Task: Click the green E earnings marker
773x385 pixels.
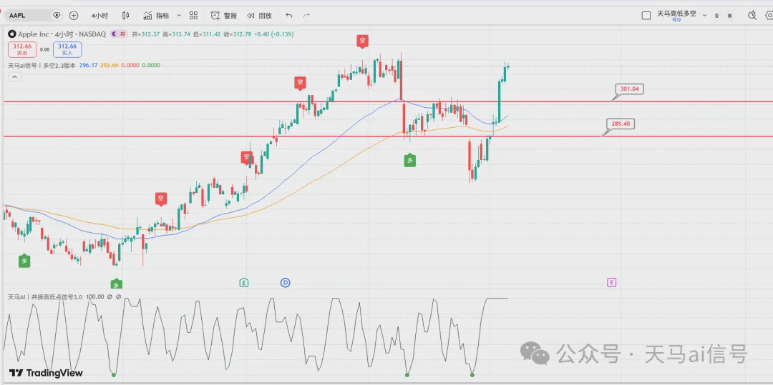Action: coord(243,282)
